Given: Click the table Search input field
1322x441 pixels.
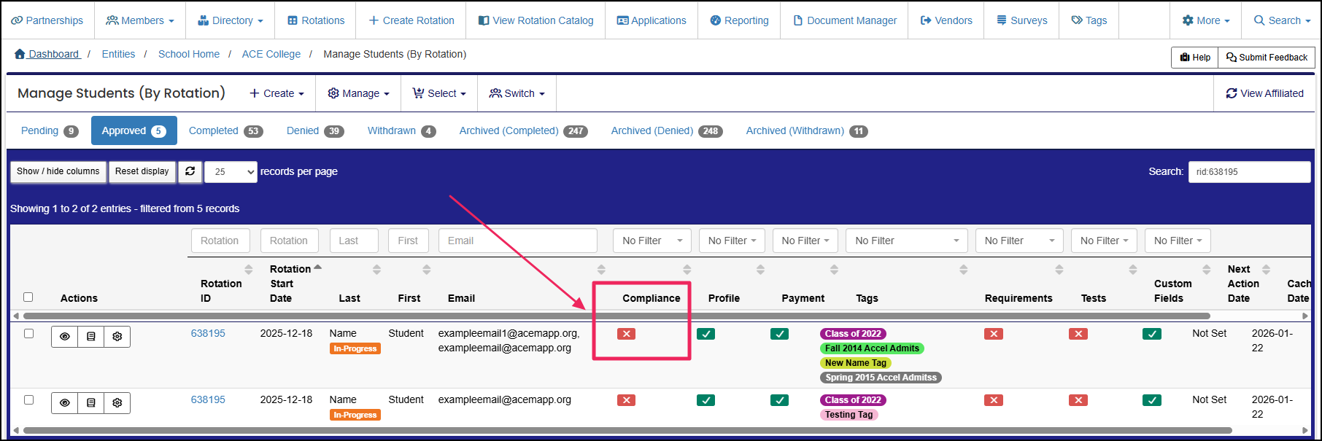Looking at the screenshot, I should pos(1249,171).
